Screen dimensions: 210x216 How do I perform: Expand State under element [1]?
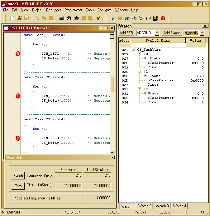tap(146, 76)
